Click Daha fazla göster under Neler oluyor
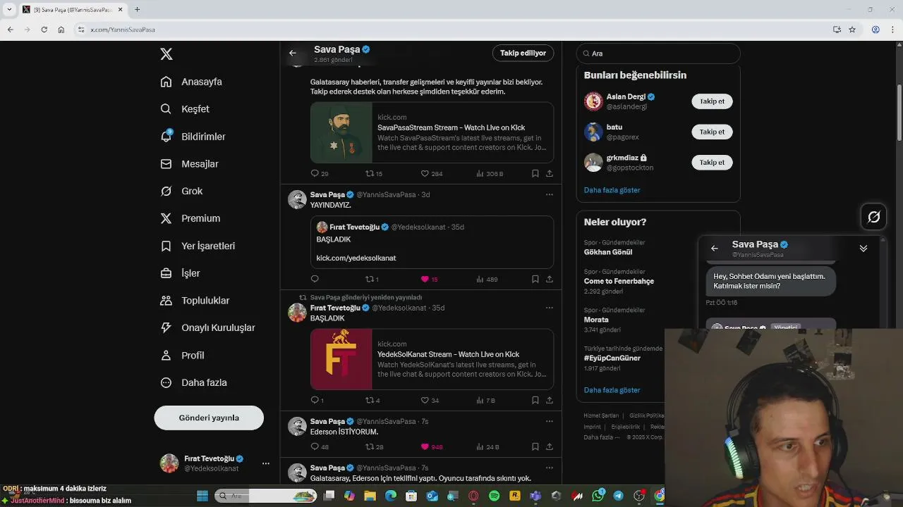This screenshot has height=507, width=903. coord(612,390)
